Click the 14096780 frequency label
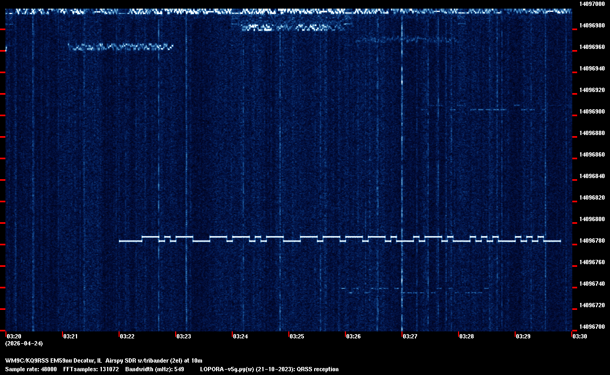 [592, 240]
